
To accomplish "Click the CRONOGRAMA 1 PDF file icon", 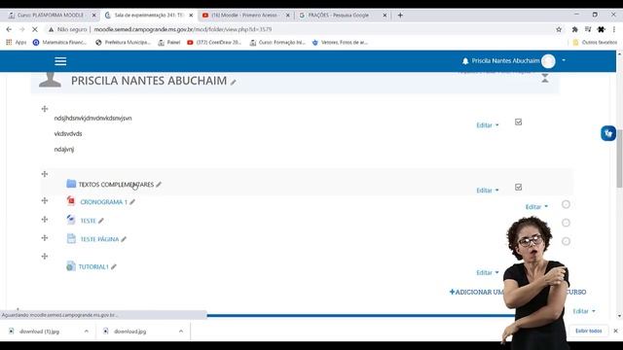I will coord(71,201).
